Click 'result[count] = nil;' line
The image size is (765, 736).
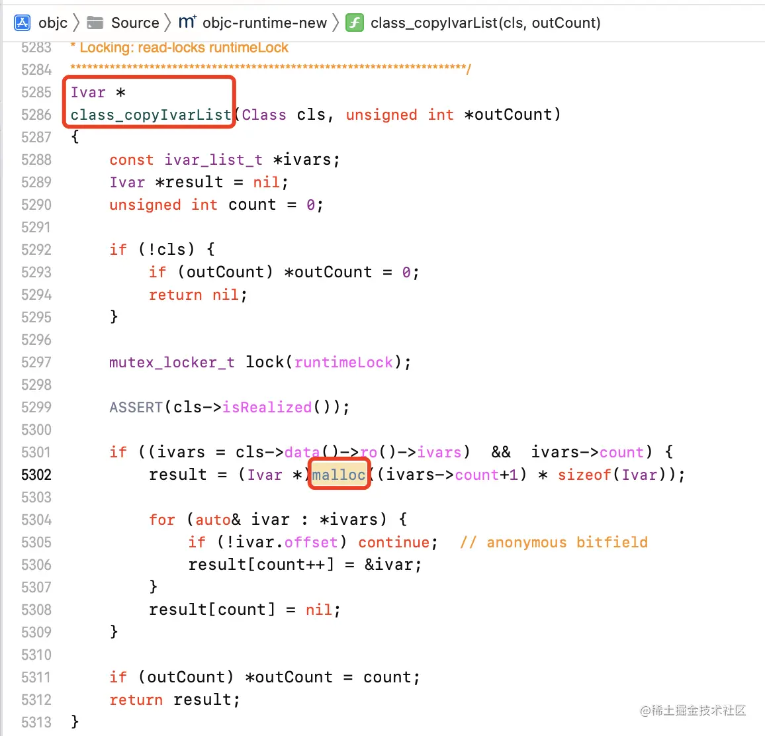(x=244, y=610)
